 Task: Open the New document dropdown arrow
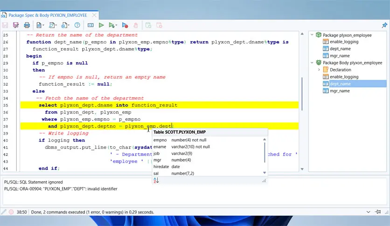click(x=43, y=25)
